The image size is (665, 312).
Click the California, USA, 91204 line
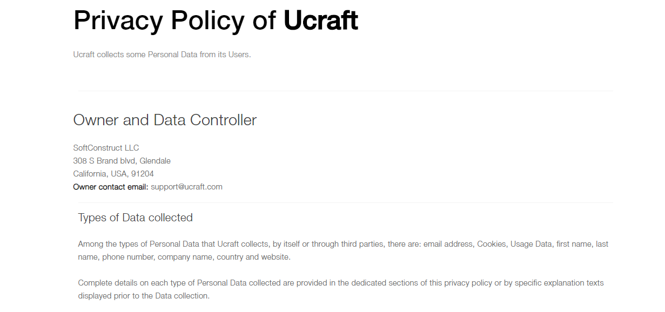pyautogui.click(x=113, y=174)
